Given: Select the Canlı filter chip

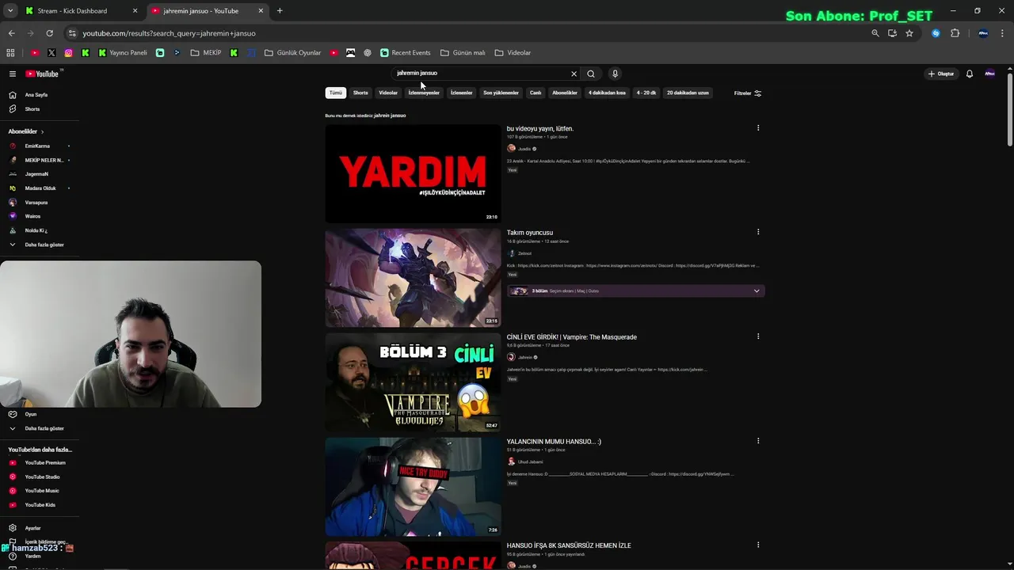Looking at the screenshot, I should (x=536, y=93).
